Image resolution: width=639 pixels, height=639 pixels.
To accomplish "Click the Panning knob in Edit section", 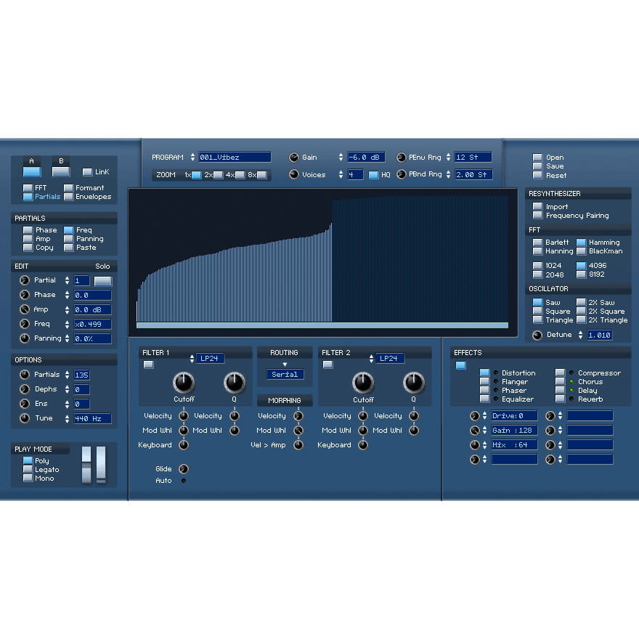I will pyautogui.click(x=25, y=338).
